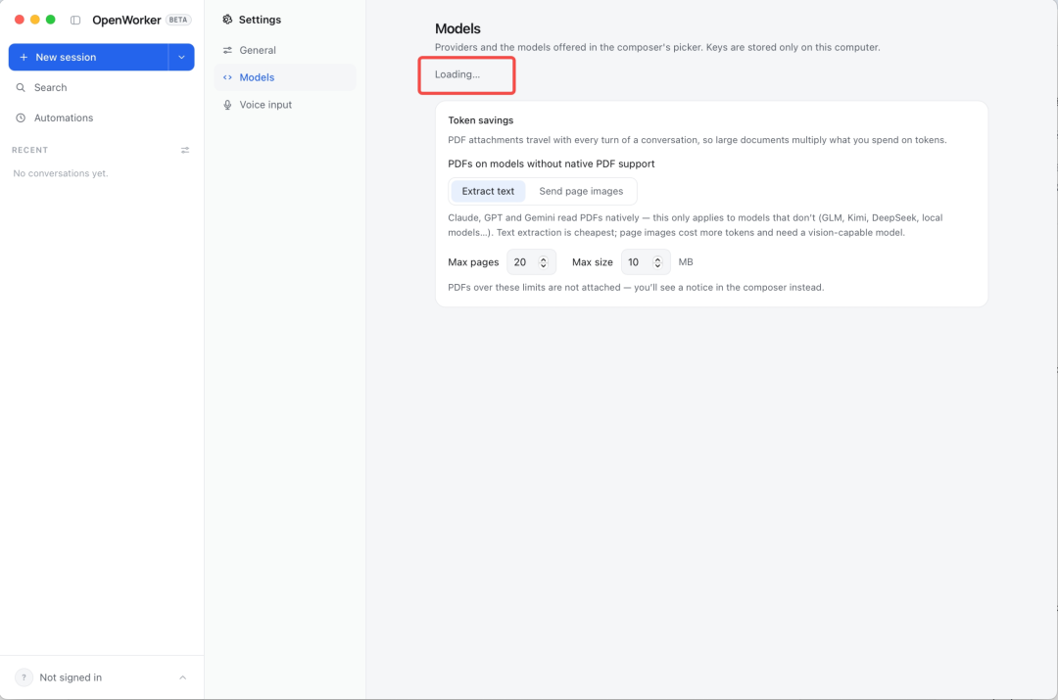Select the Send page images option
Viewport: 1058px width, 700px height.
(x=581, y=192)
